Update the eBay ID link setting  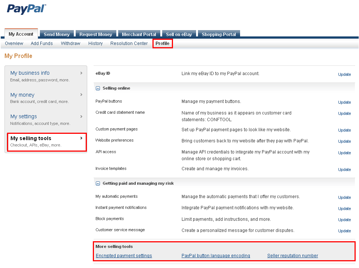(344, 74)
